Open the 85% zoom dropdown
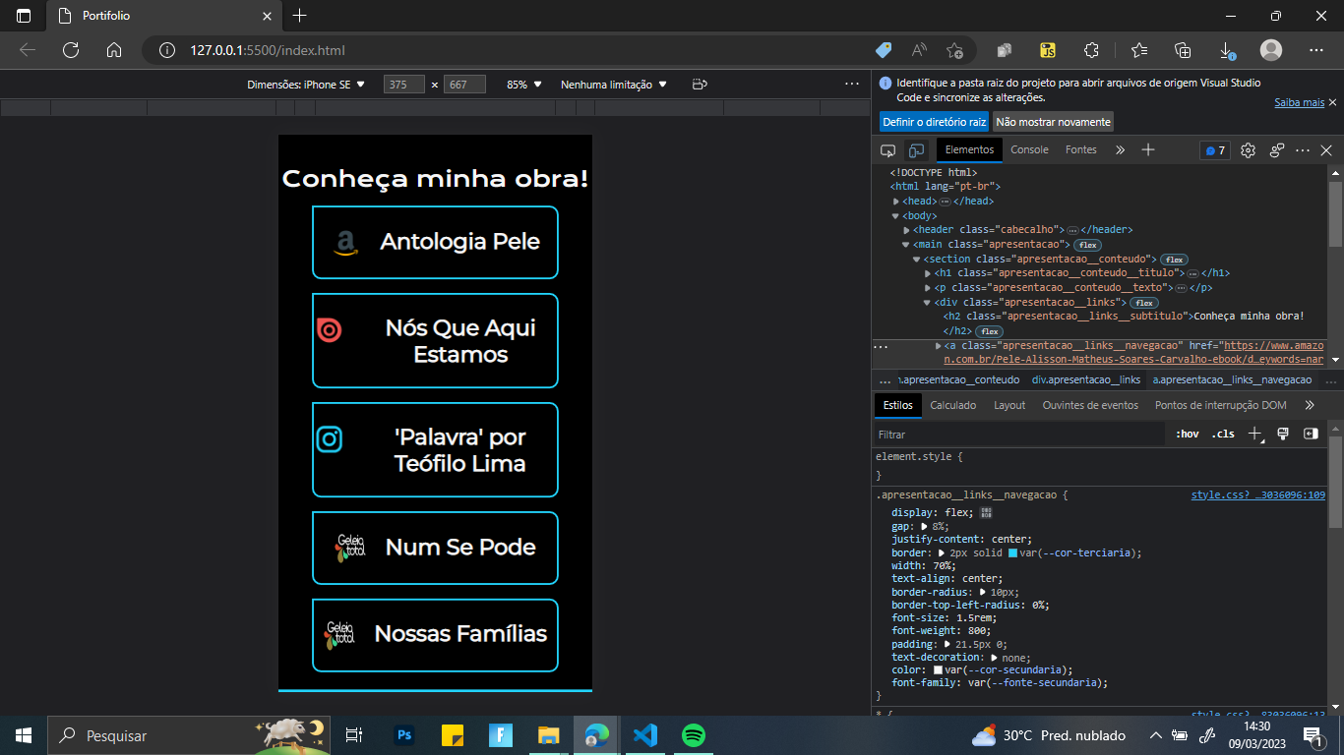1344x755 pixels. click(524, 85)
